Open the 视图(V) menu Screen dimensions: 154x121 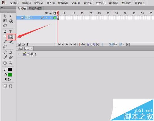(38, 3)
